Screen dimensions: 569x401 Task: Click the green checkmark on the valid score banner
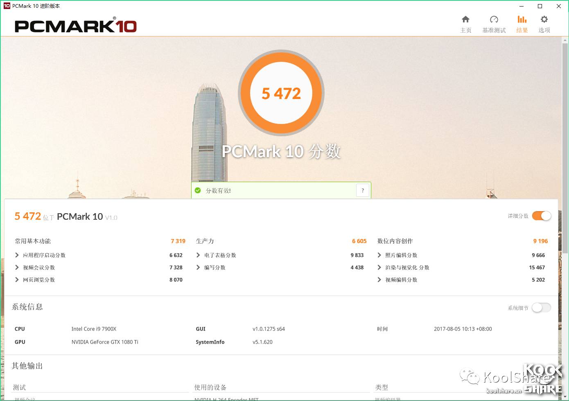click(x=198, y=190)
